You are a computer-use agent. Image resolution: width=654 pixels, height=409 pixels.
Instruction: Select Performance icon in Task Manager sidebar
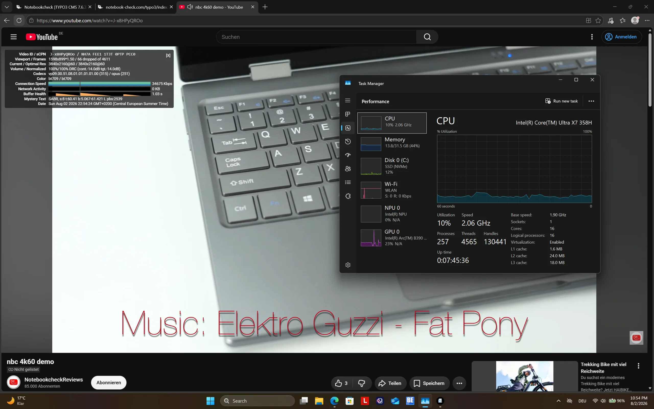[348, 128]
